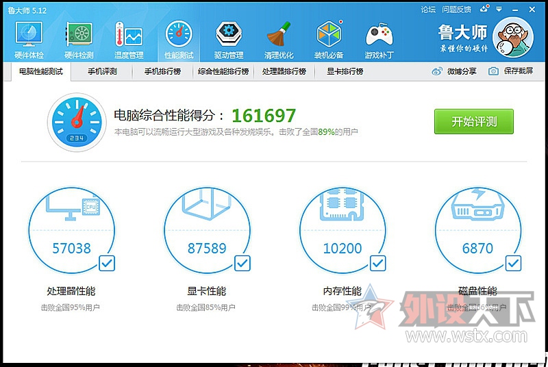The image size is (548, 367).
Task: Open the 论坛 forum link
Action: [x=428, y=10]
